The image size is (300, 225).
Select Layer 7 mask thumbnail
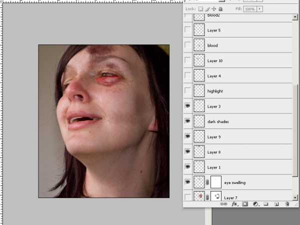pyautogui.click(x=216, y=195)
